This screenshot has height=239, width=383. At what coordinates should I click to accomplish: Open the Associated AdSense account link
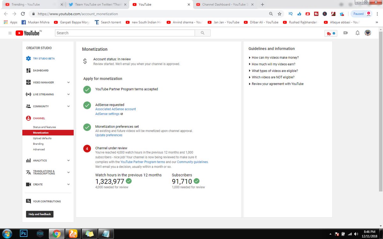(116, 109)
